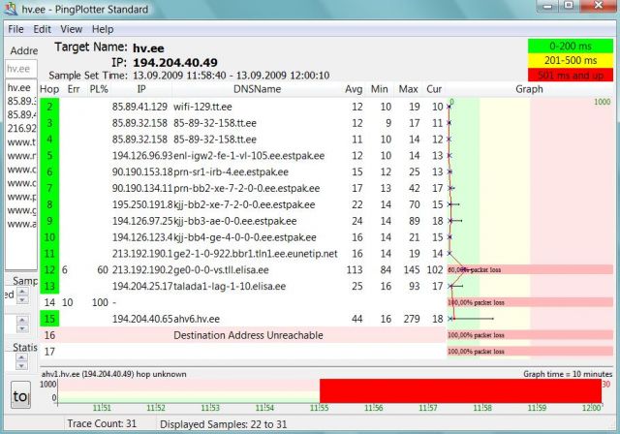This screenshot has width=620, height=434.
Task: Select green hop 12 indicator
Action: click(x=49, y=270)
